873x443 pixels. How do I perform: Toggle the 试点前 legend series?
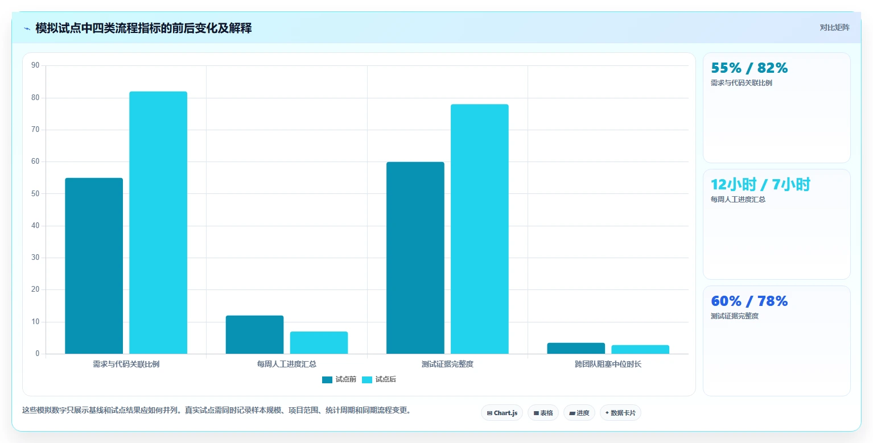tap(339, 379)
